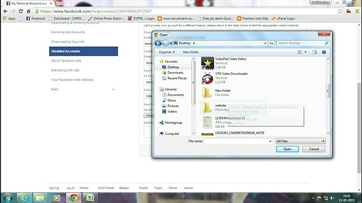Open the Excel taskbar icon
The image size is (362, 203).
pyautogui.click(x=90, y=198)
